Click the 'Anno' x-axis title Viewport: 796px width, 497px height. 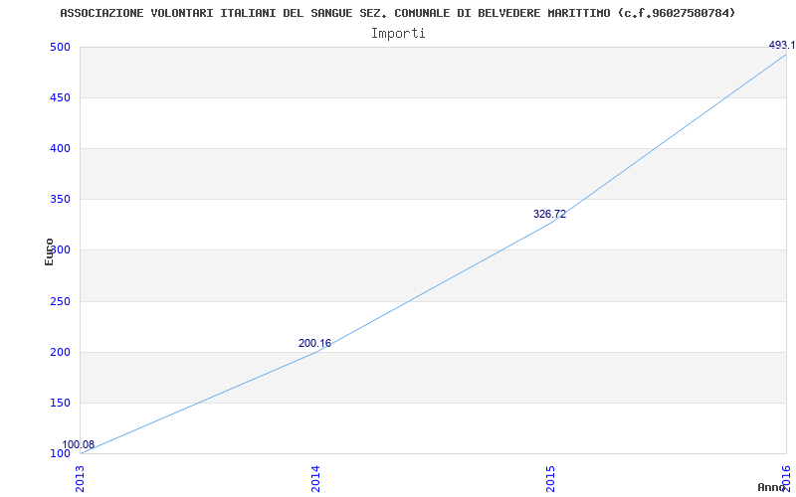(x=770, y=488)
